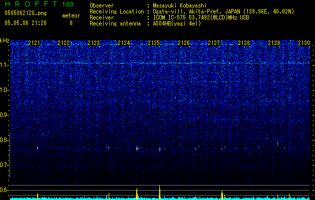
Task: Click the 2121 time marker
Action: pos(34,43)
